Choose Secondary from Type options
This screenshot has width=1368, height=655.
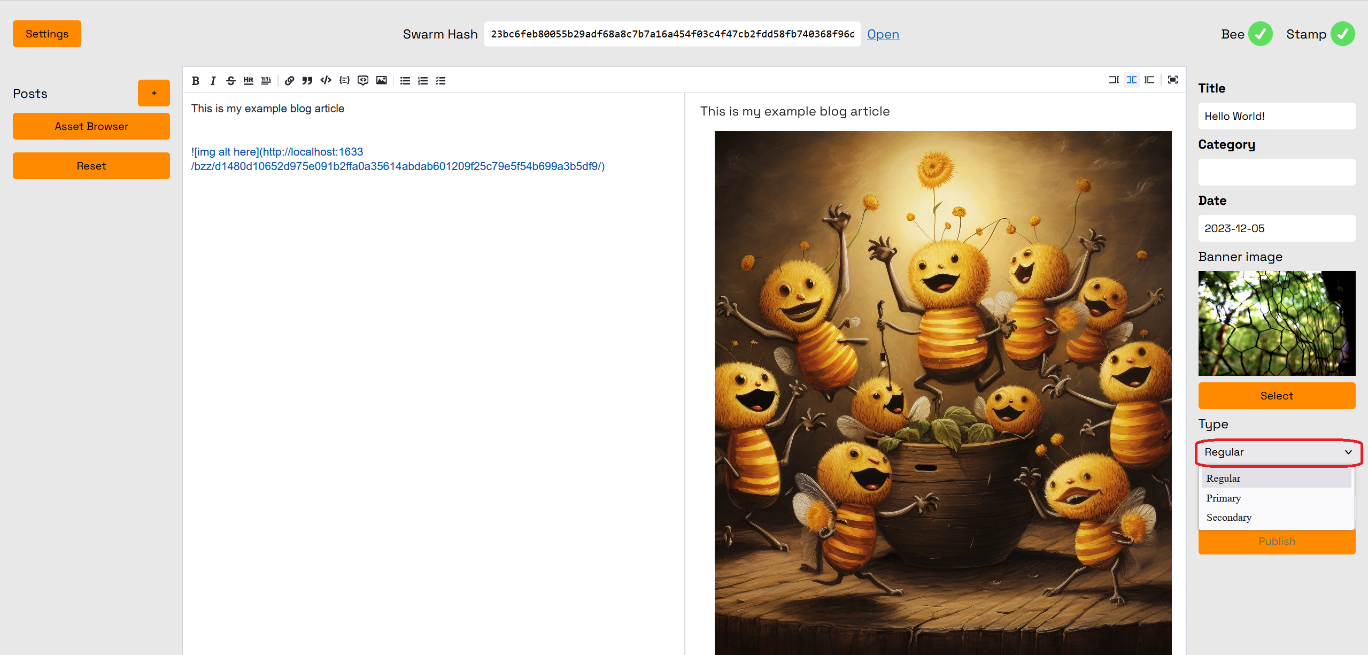click(1228, 517)
